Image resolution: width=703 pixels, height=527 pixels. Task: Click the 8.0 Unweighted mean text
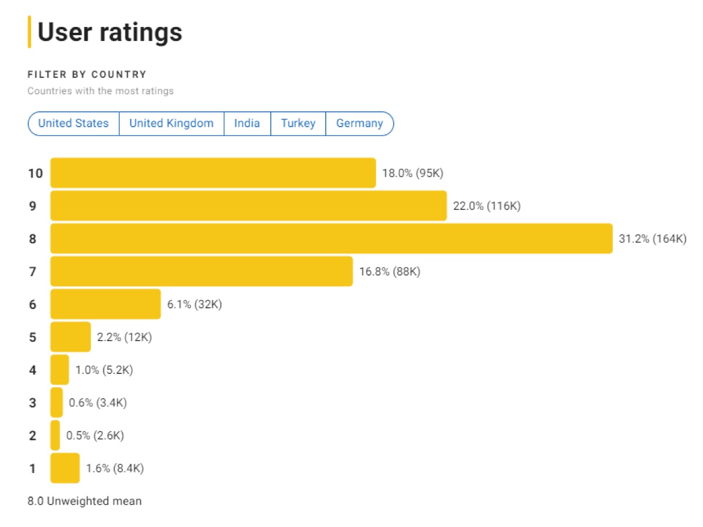pos(84,501)
